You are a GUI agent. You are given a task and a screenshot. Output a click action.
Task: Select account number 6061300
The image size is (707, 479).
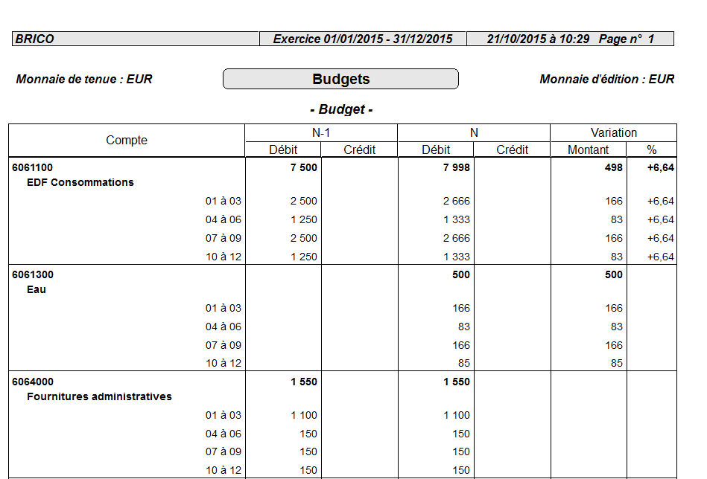33,275
